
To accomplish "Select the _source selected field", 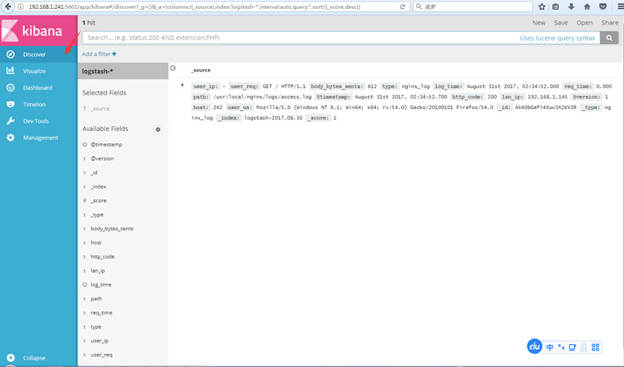I will (x=100, y=108).
